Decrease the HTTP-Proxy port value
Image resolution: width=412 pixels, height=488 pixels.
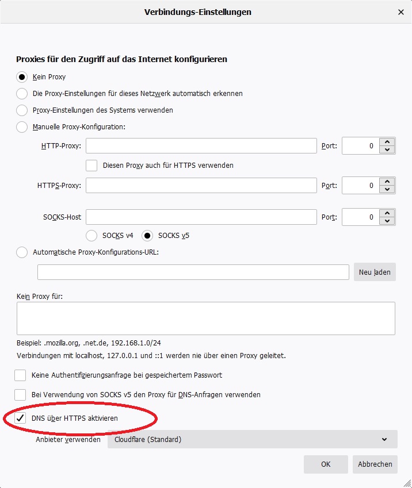(x=388, y=150)
